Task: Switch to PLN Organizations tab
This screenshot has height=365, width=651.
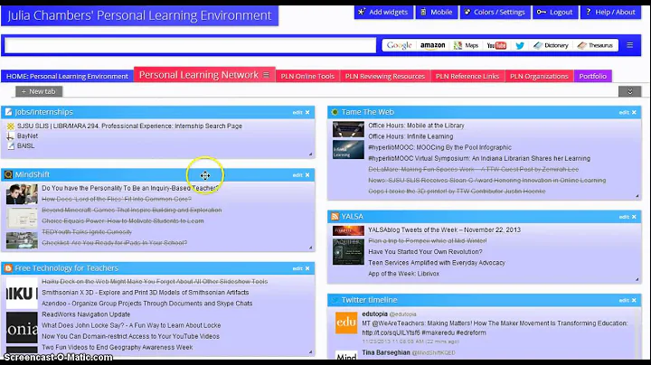Action: click(x=539, y=76)
